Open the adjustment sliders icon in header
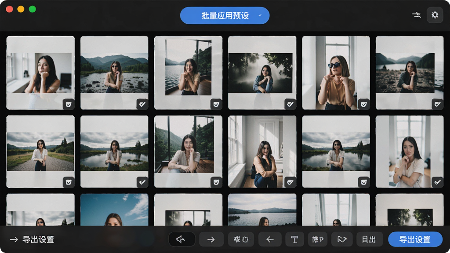This screenshot has height=253, width=450. tap(417, 15)
